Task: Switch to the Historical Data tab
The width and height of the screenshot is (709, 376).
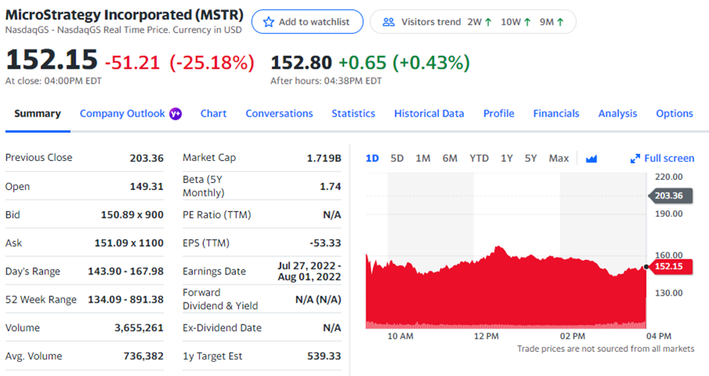Action: [x=429, y=114]
